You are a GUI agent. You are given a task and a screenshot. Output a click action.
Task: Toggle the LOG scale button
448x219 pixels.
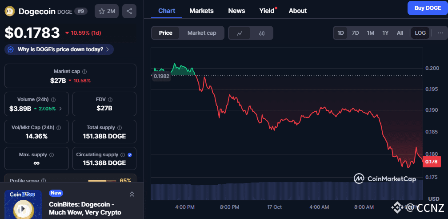pos(420,33)
